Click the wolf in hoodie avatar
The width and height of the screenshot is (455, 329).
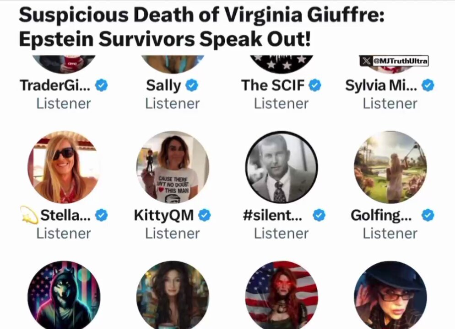click(x=64, y=295)
